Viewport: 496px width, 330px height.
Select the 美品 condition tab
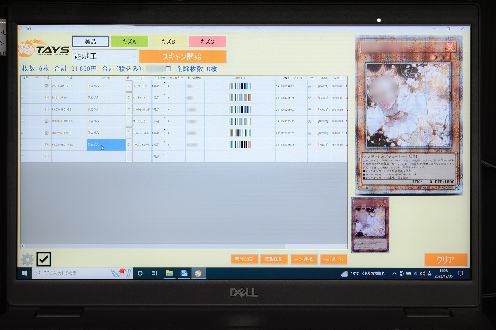click(x=90, y=42)
